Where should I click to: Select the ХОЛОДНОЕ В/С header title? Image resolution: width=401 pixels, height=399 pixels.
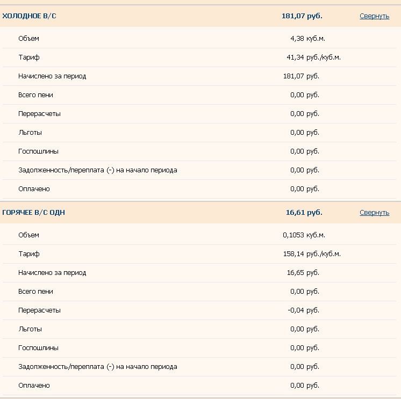[29, 16]
